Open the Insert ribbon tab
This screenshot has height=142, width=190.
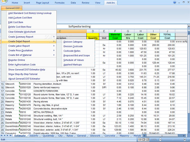[x=27, y=3]
